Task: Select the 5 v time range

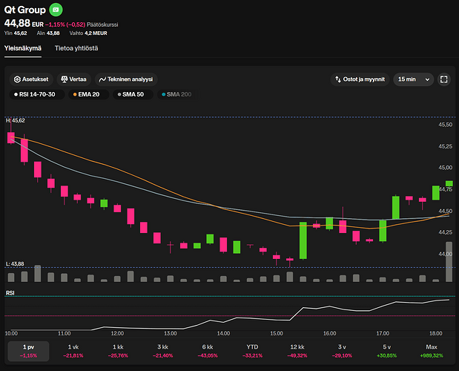Action: (x=386, y=350)
